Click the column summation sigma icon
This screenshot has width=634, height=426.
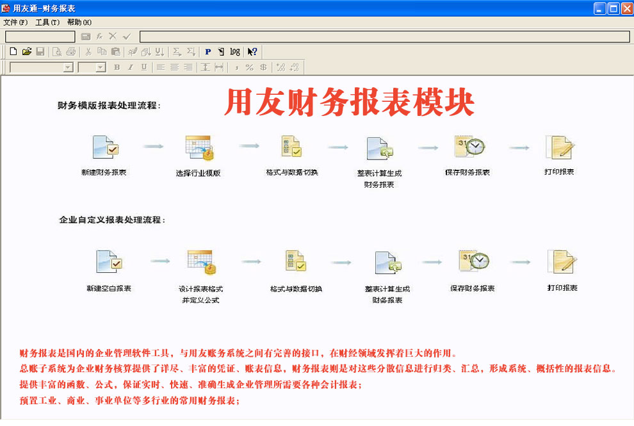click(x=191, y=52)
